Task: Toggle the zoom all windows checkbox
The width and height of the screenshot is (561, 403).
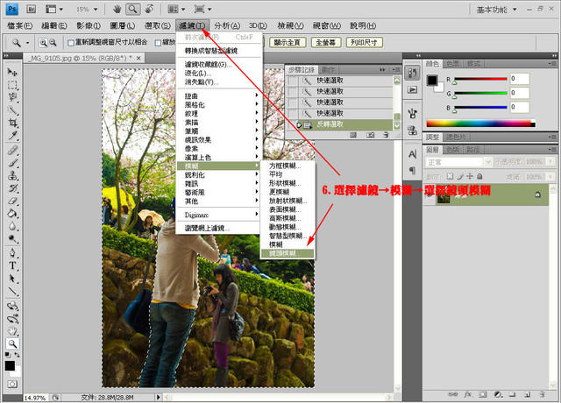Action: pyautogui.click(x=158, y=43)
